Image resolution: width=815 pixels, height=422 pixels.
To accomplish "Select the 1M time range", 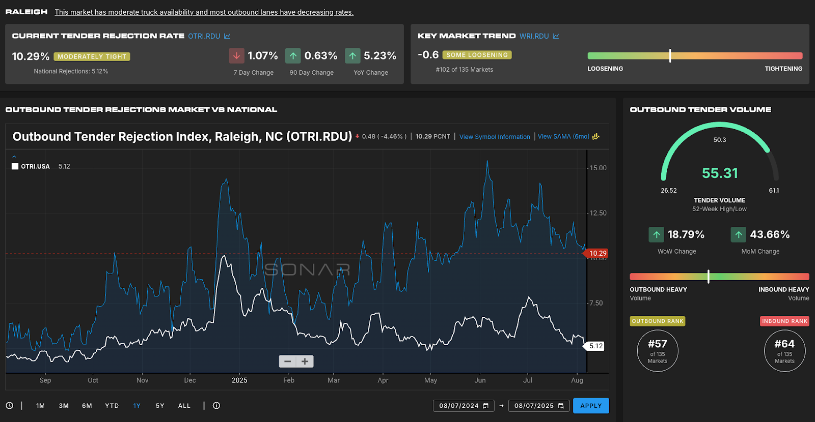I will click(x=41, y=406).
